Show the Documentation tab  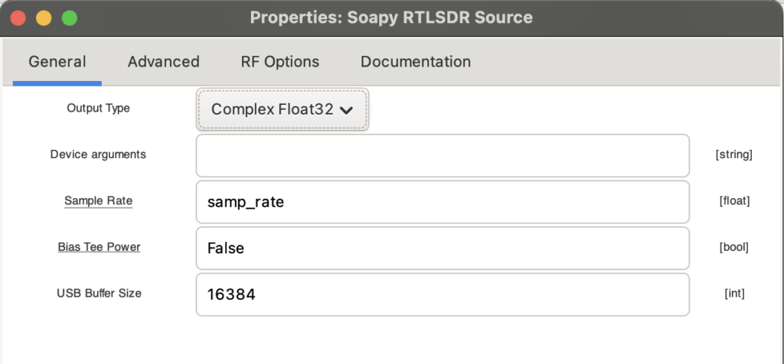click(x=416, y=62)
